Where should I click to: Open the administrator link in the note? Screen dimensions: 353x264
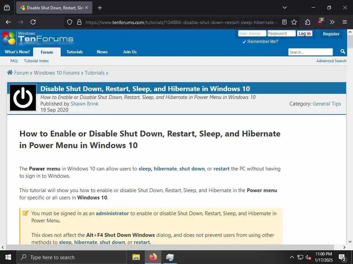click(112, 213)
